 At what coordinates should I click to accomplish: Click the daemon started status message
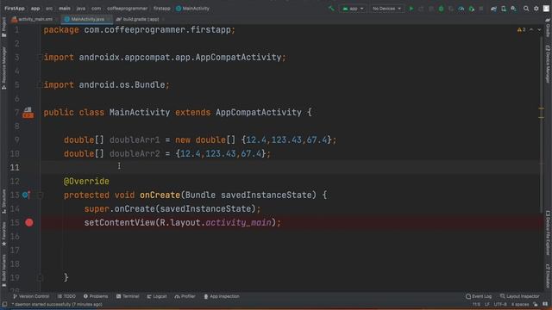tap(57, 304)
